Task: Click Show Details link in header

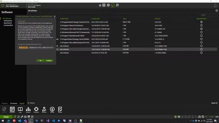Action: pos(32,7)
